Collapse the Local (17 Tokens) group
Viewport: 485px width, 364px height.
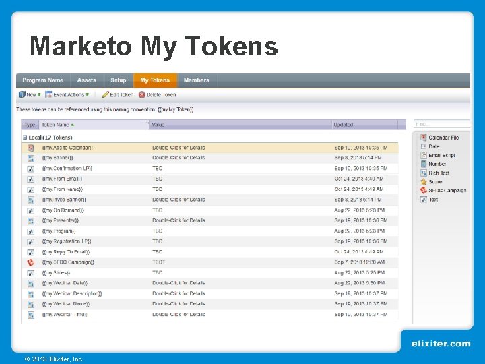tap(25, 138)
